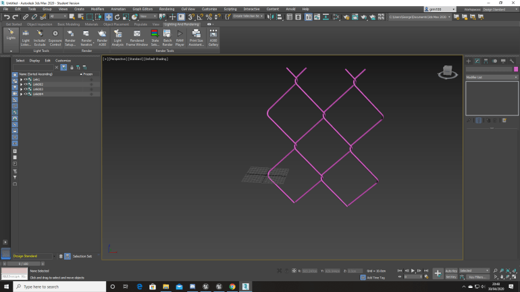Toggle Auto Key animation mode
Viewport: 520px width, 292px height.
coord(451,270)
